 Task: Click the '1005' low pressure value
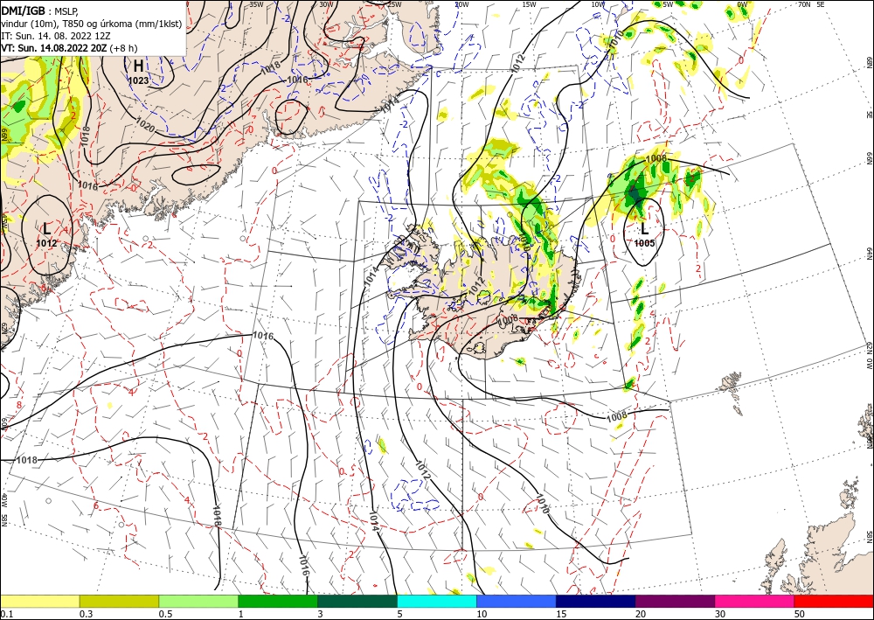[644, 243]
